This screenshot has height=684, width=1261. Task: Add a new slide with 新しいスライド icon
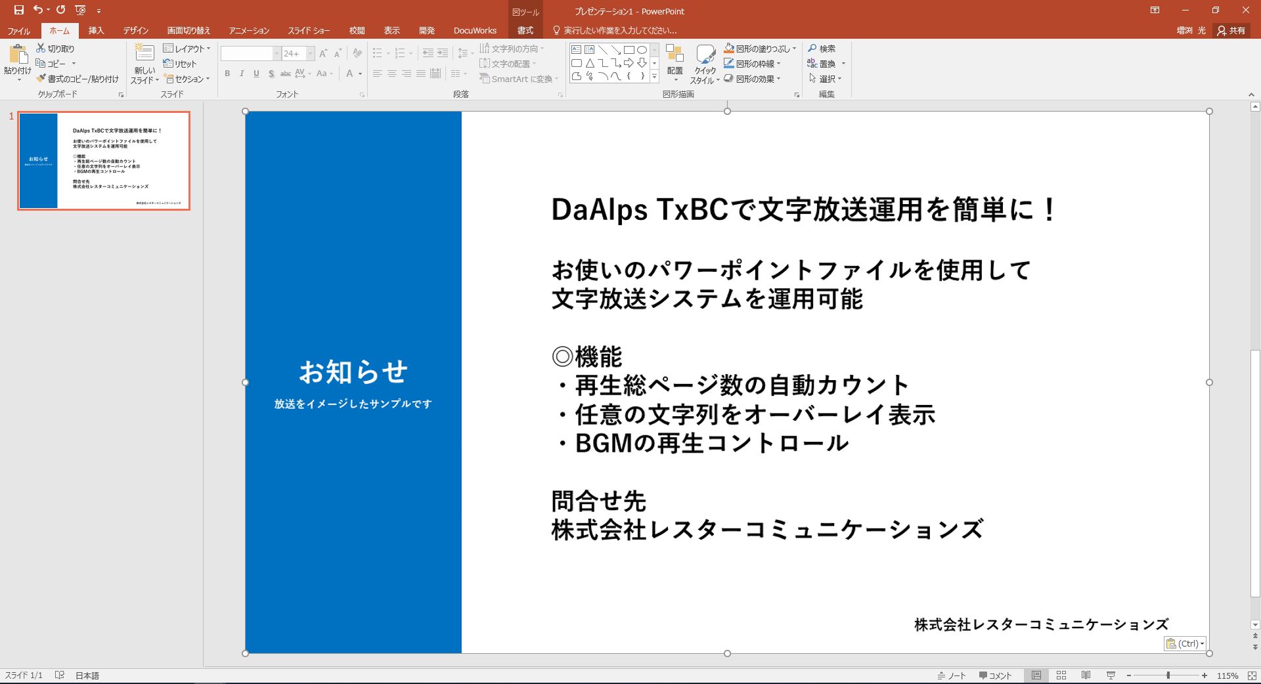144,53
